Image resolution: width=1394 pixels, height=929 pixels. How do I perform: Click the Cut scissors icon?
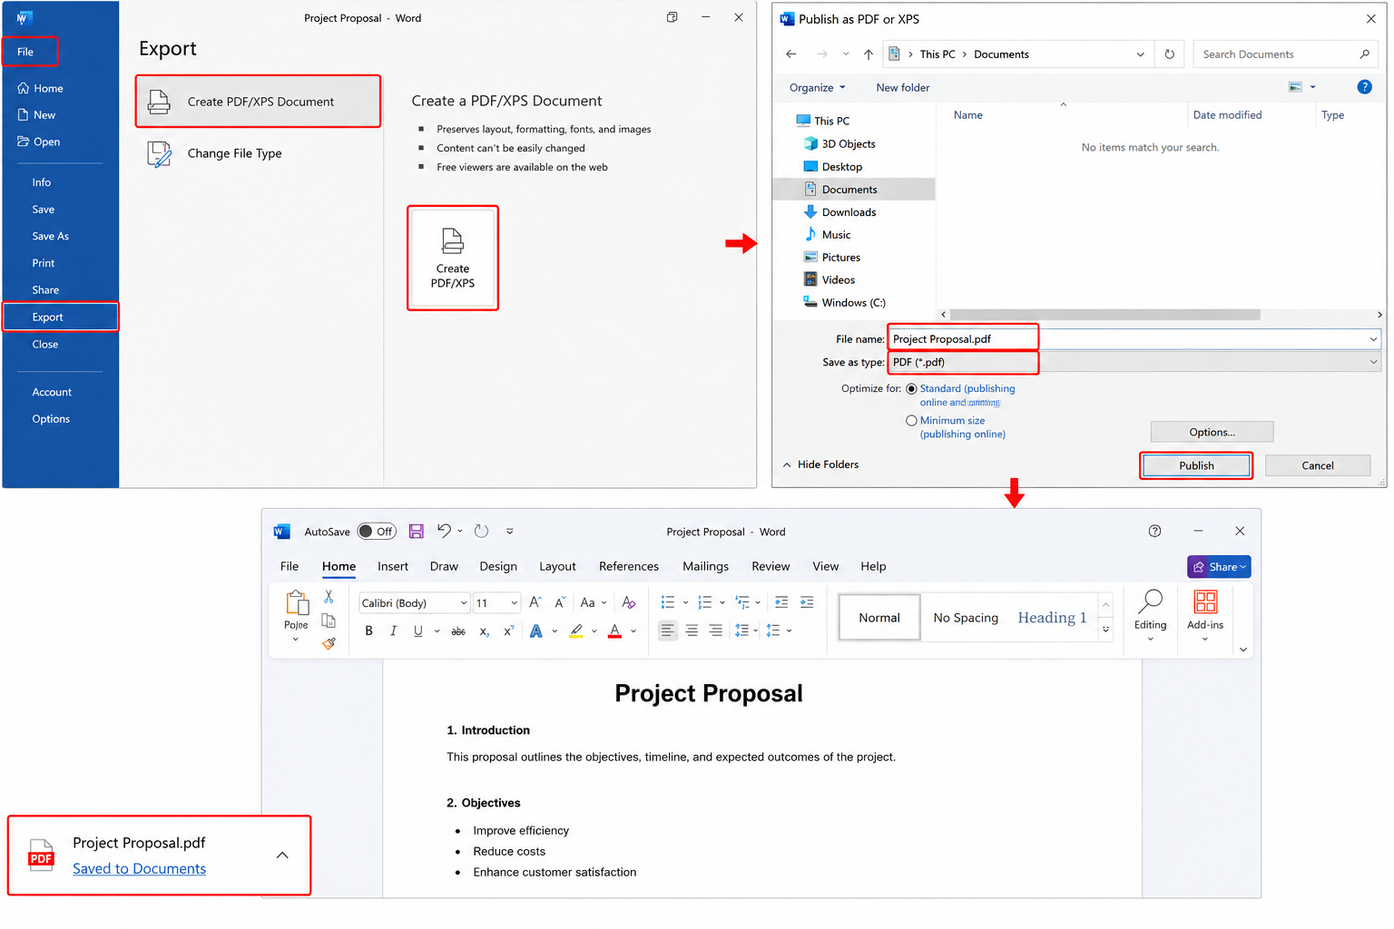point(329,597)
